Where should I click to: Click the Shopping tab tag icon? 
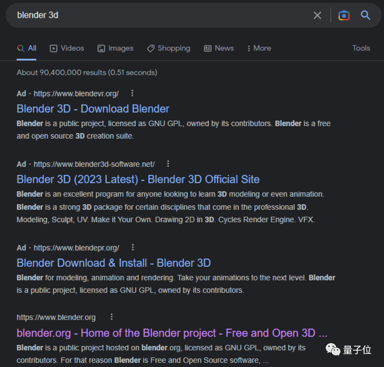click(151, 48)
